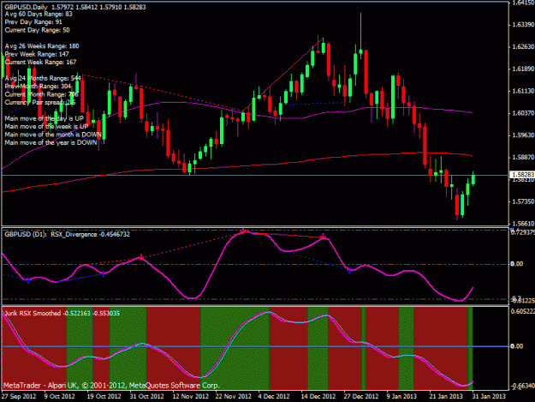Click the '27 Sep 2012' date label

(x=19, y=396)
